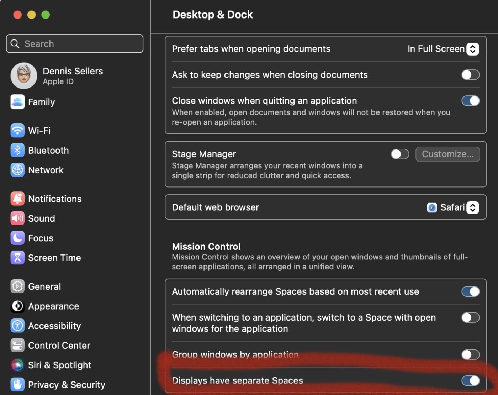The height and width of the screenshot is (395, 498).
Task: Toggle Group windows by application switch
Action: pos(470,354)
